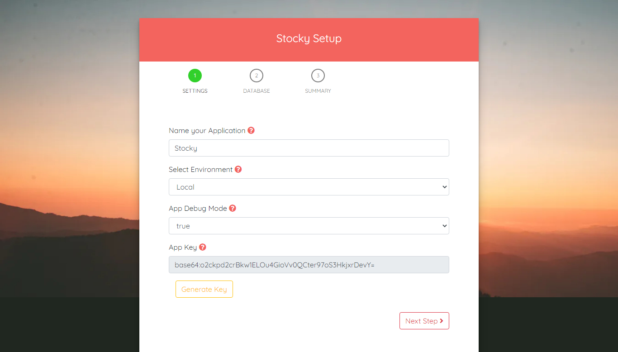This screenshot has width=618, height=352.
Task: Click the Select Environment label text
Action: click(x=200, y=169)
